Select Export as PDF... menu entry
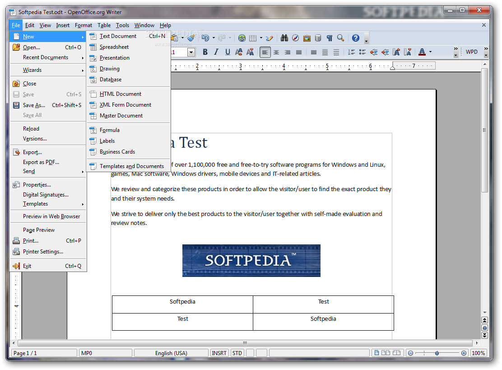The image size is (502, 370). pos(48,162)
